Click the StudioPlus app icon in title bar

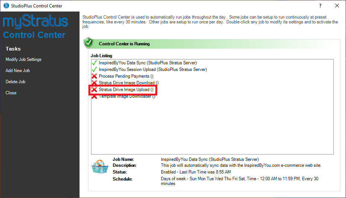click(x=6, y=6)
